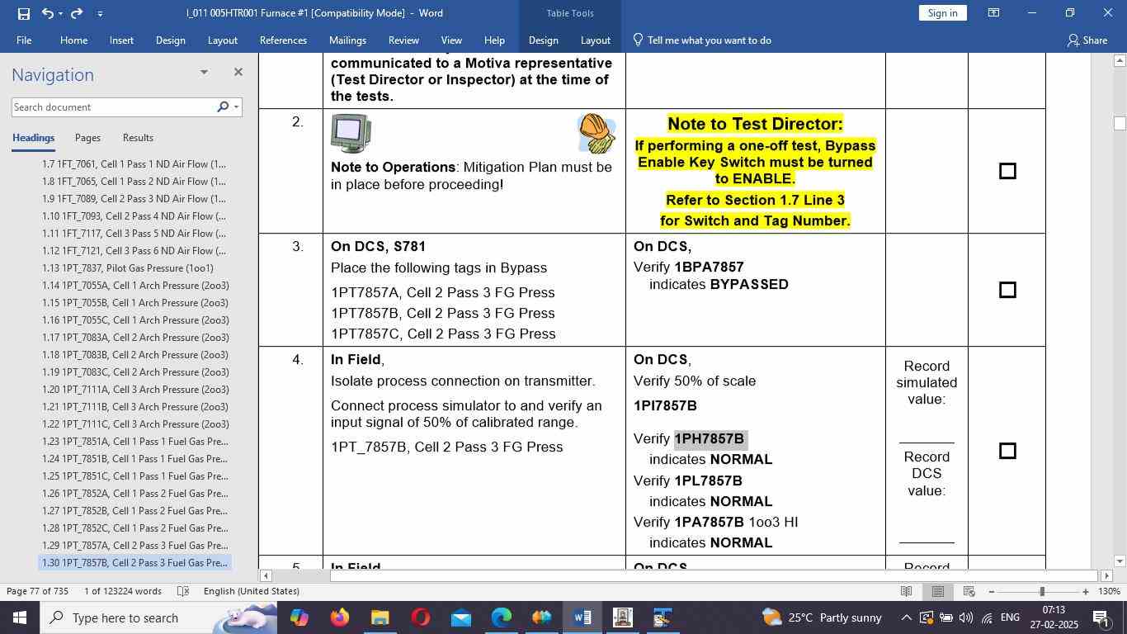Viewport: 1127px width, 634px height.
Task: Check the box for step 4 row
Action: (1007, 451)
